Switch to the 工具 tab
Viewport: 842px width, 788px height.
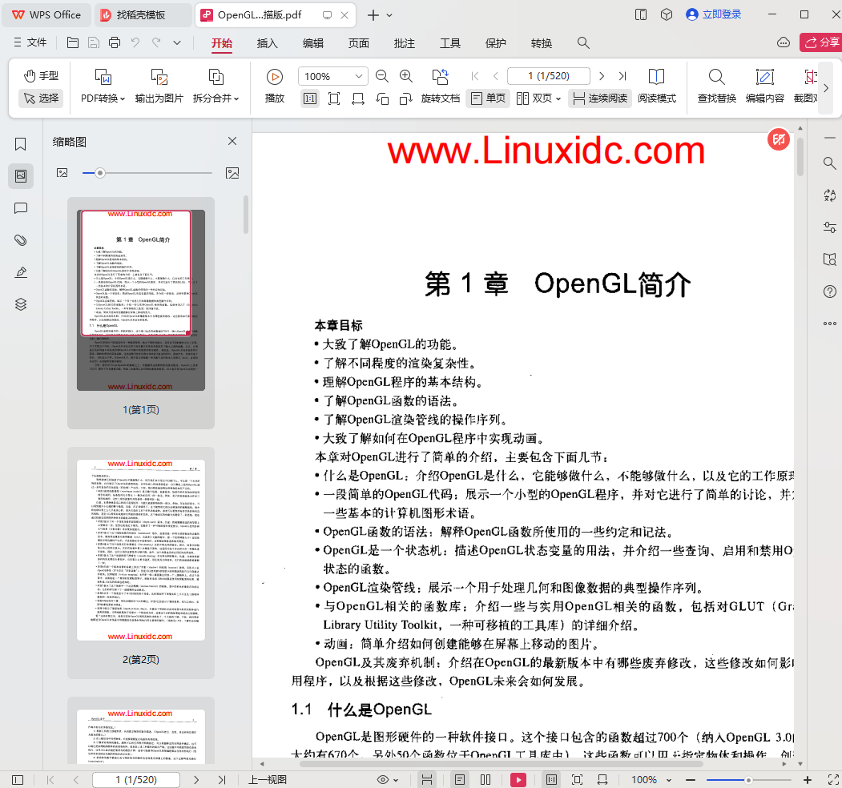coord(450,43)
